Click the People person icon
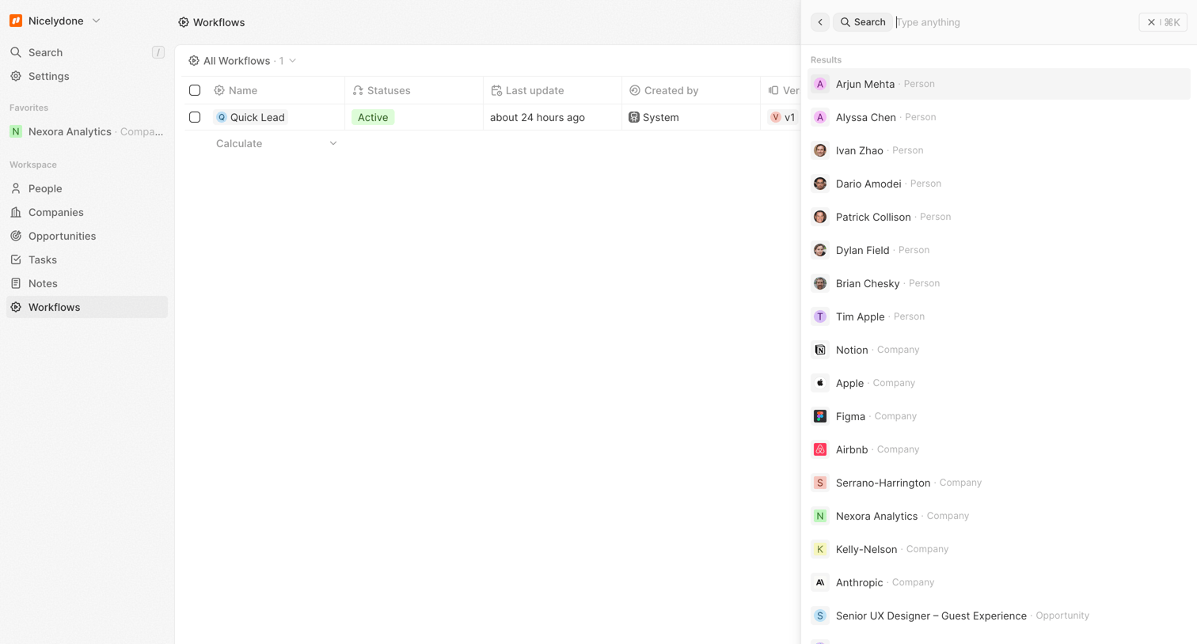Image resolution: width=1197 pixels, height=644 pixels. pyautogui.click(x=16, y=188)
